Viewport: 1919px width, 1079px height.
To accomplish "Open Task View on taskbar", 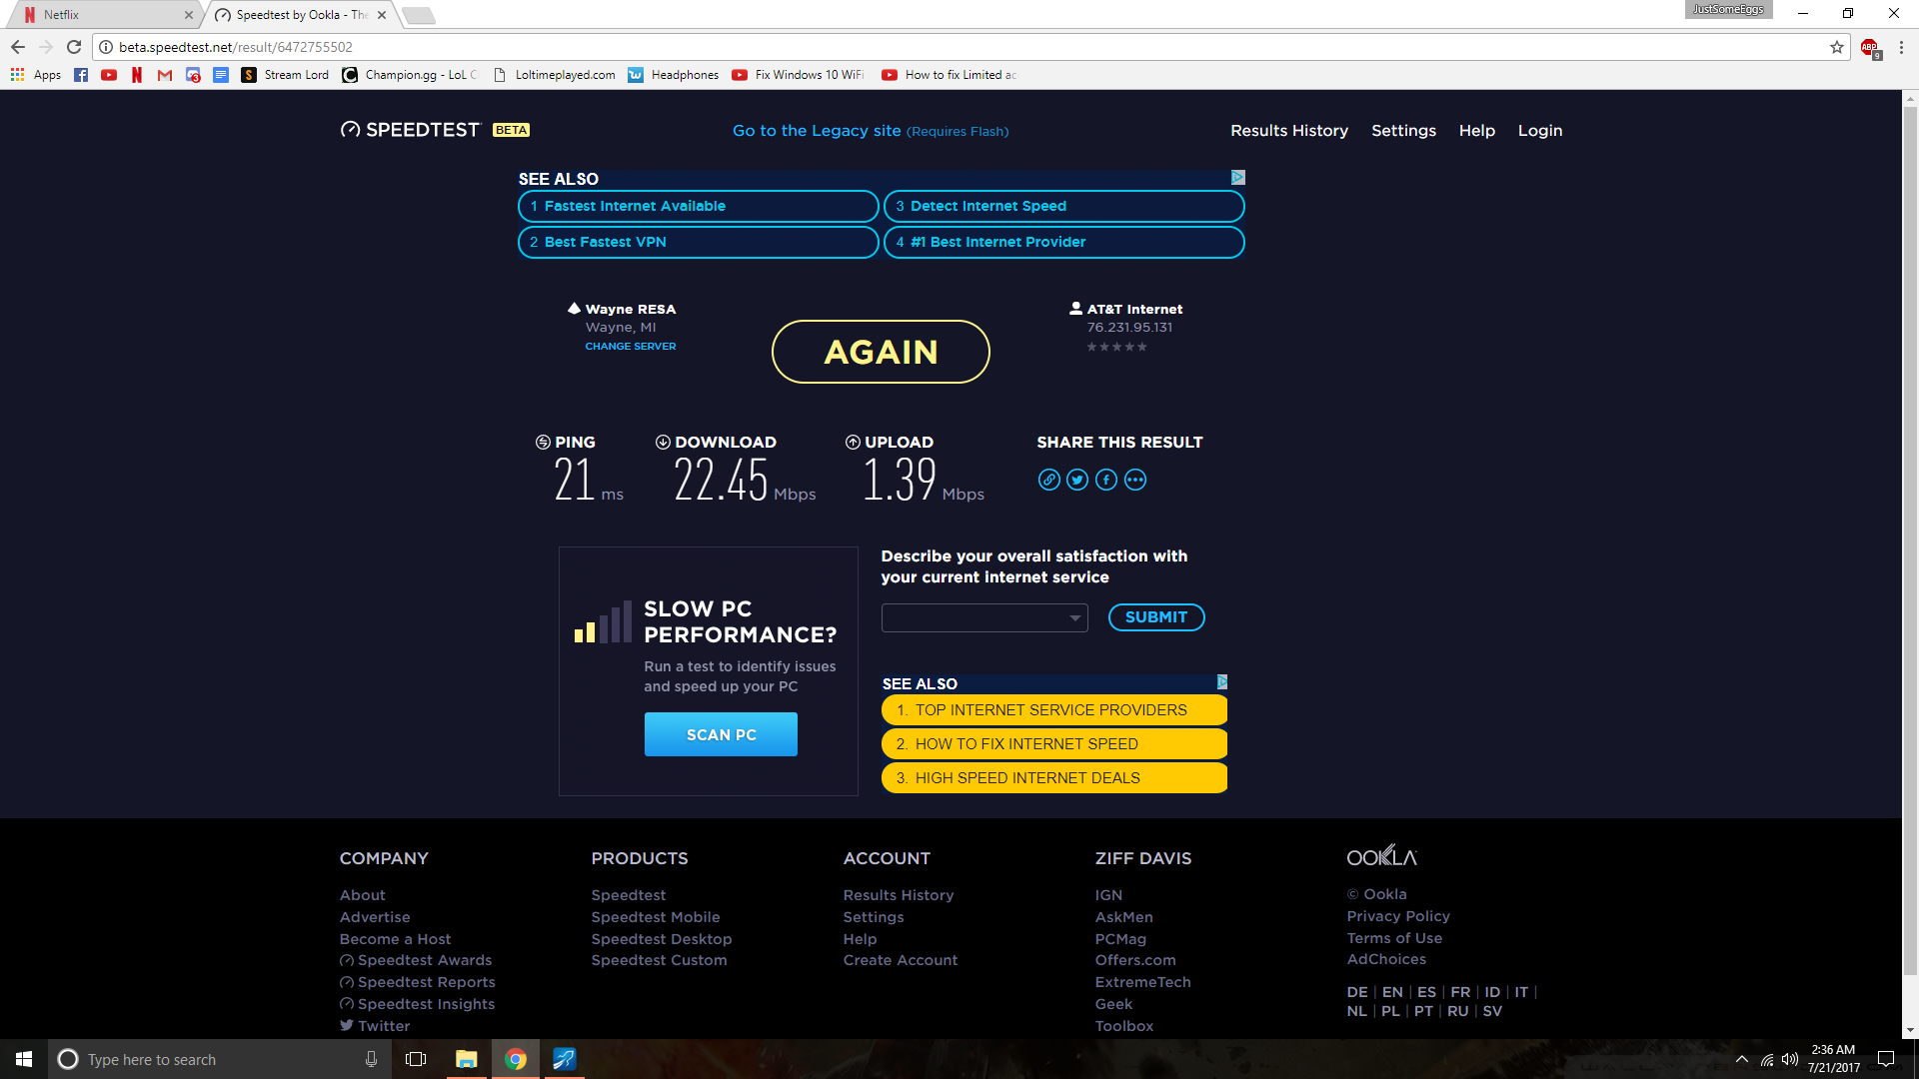I will tap(416, 1059).
